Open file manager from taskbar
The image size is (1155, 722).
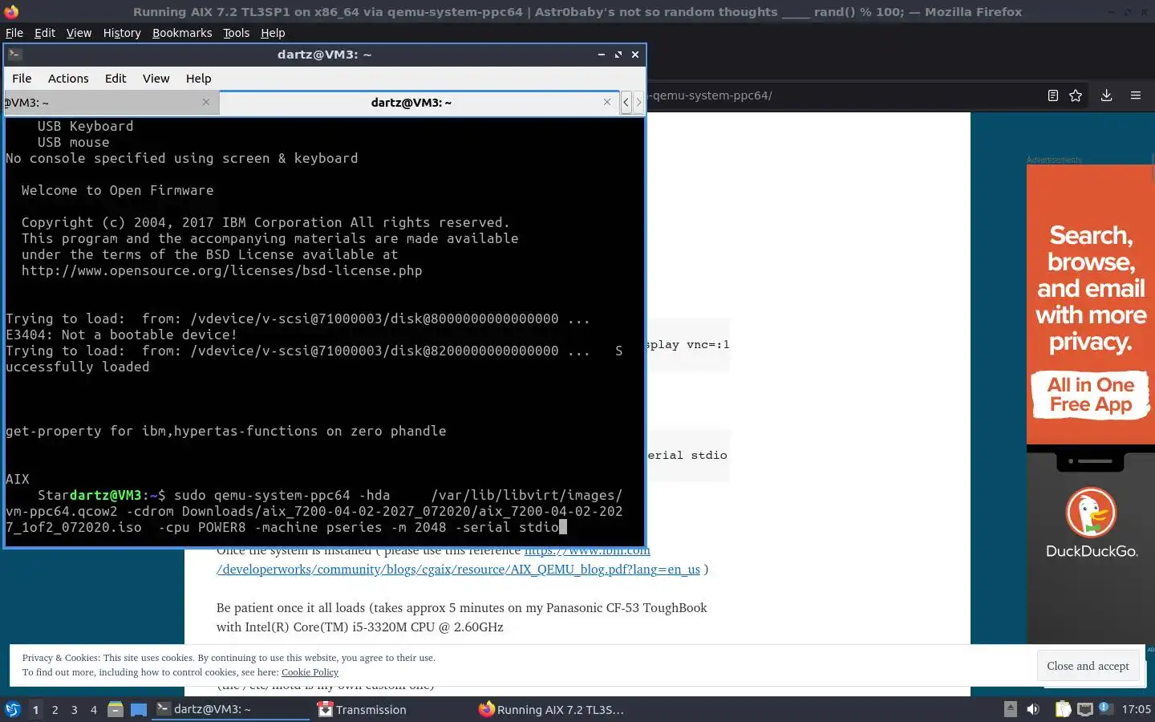pos(115,709)
